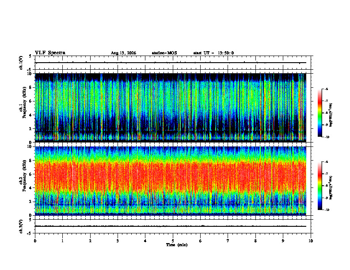This screenshot has width=350, height=270.
Task: Click time axis tick label "1"
Action: (x=62, y=241)
